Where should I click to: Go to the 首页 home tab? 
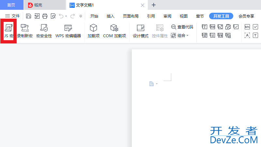[11, 5]
